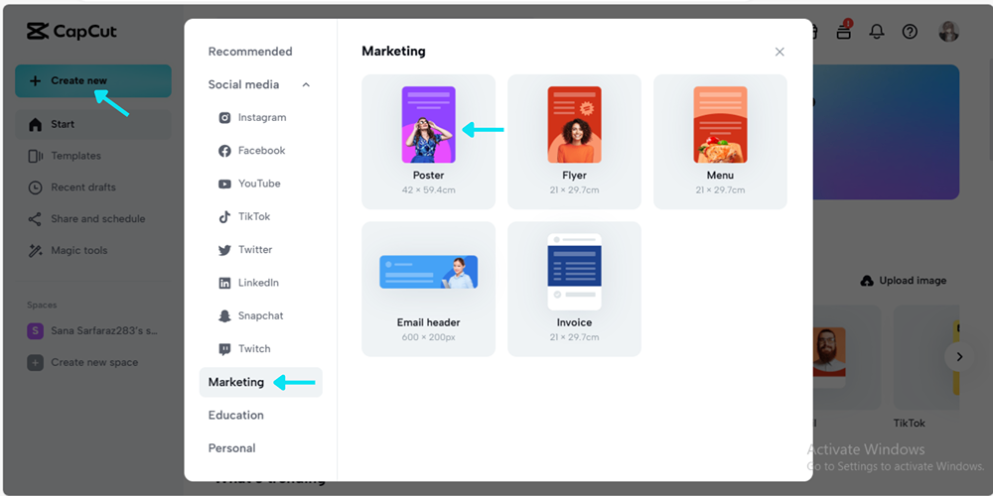Open the Invoice preset card

click(x=574, y=289)
